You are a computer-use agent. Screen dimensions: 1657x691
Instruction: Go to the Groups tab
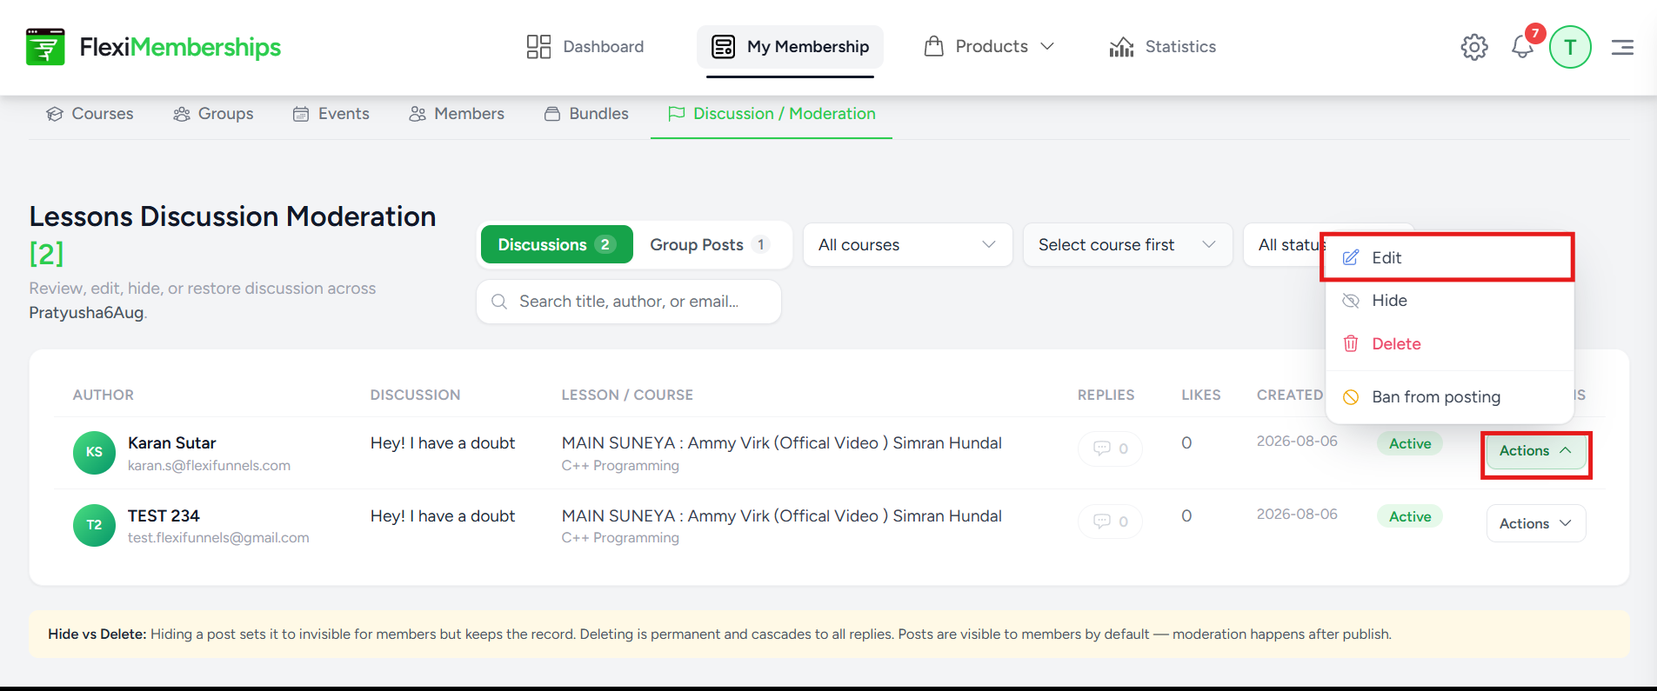(213, 114)
